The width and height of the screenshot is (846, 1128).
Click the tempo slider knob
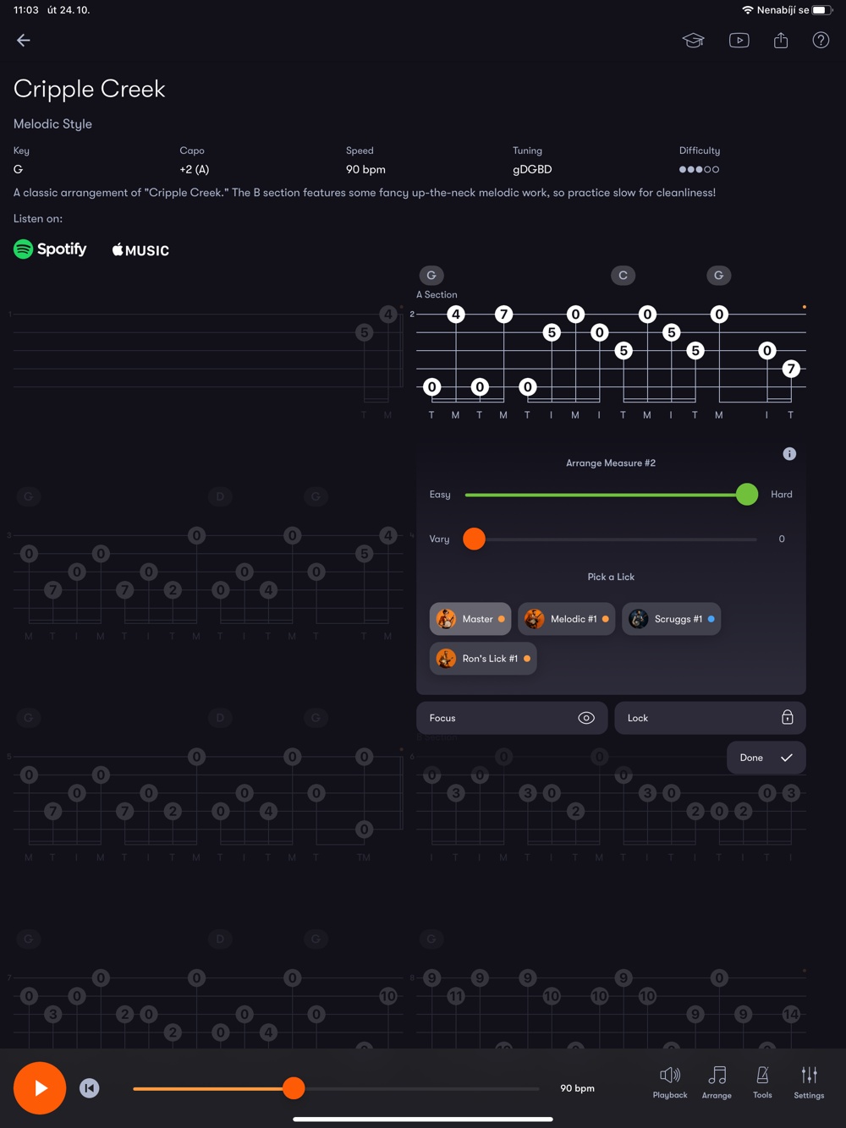click(294, 1088)
